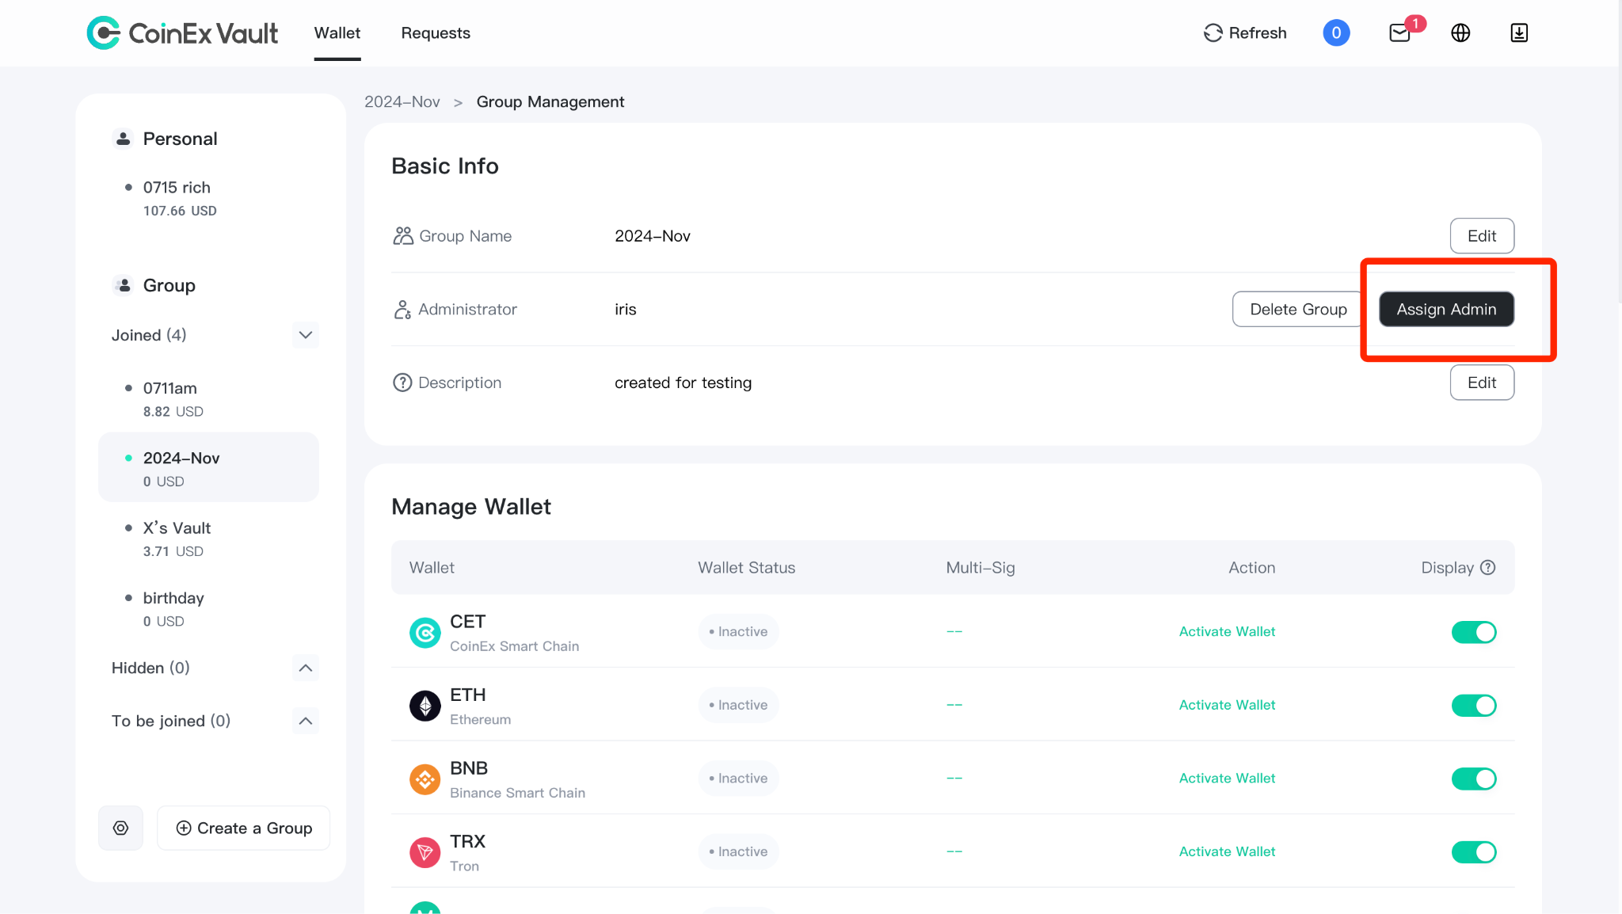Activate Wallet for ETH
1622x914 pixels.
(x=1227, y=705)
